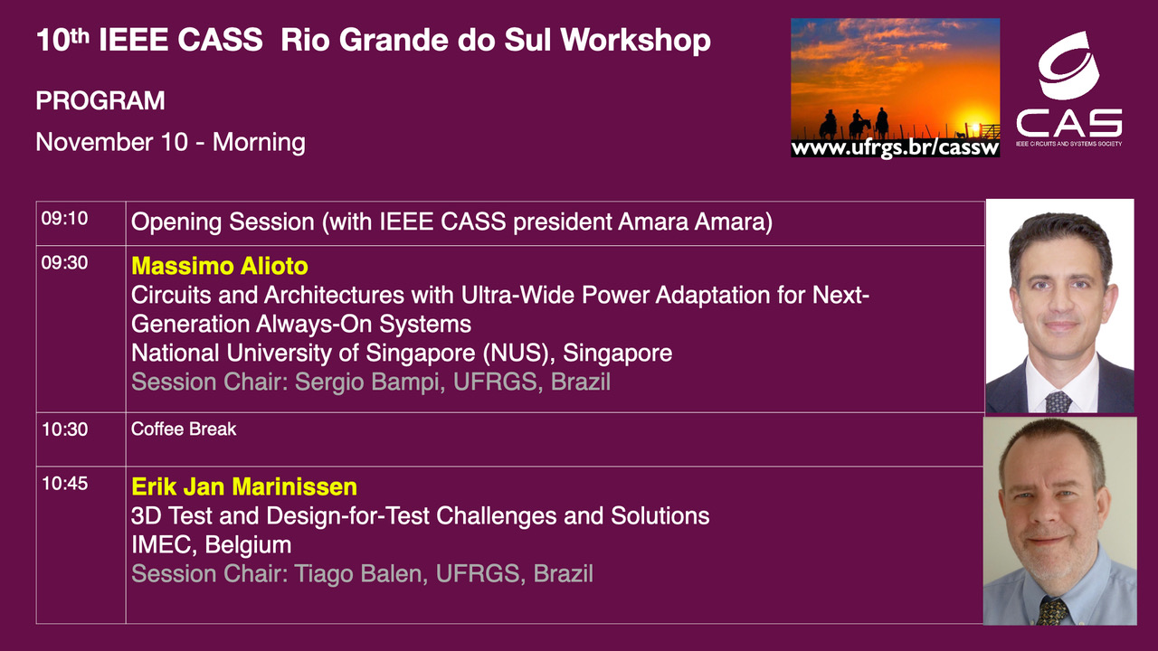
Task: Click the Massimo Alioto speaker portrait
Action: (1058, 306)
